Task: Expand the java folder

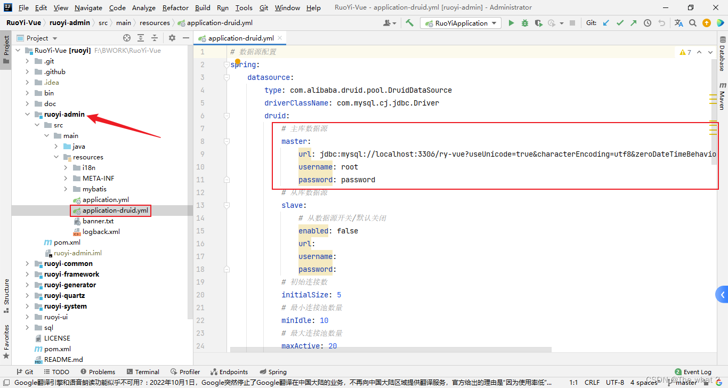Action: [56, 147]
